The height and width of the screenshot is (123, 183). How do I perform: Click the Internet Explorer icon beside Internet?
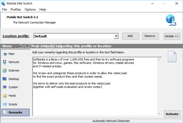point(5,70)
